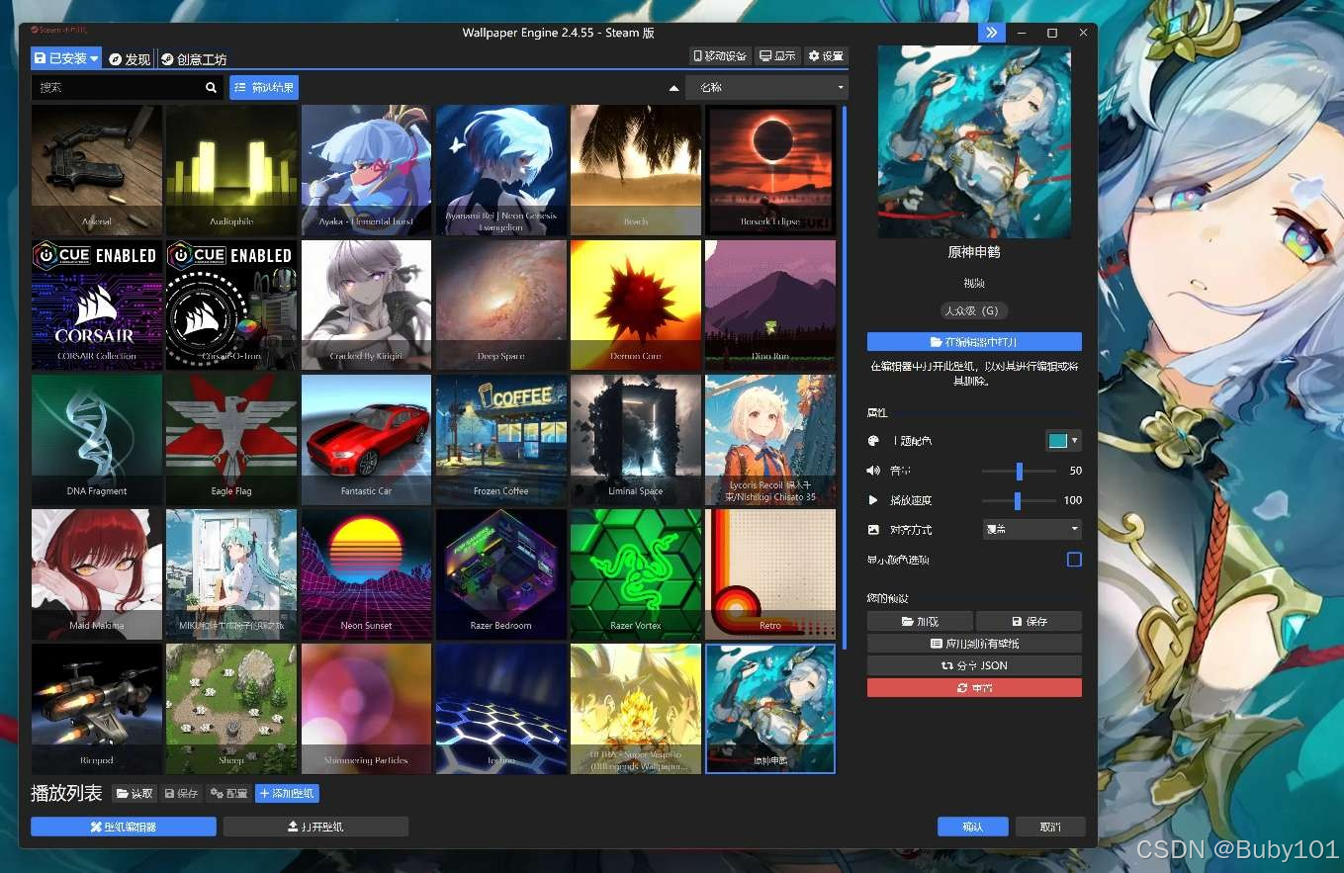
Task: Click the 打开壁纸 open wallpaper button
Action: [315, 827]
